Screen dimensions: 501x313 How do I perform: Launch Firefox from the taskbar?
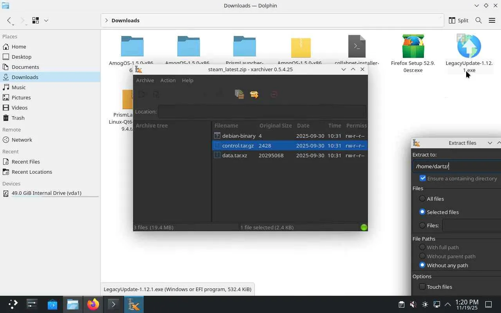point(93,304)
